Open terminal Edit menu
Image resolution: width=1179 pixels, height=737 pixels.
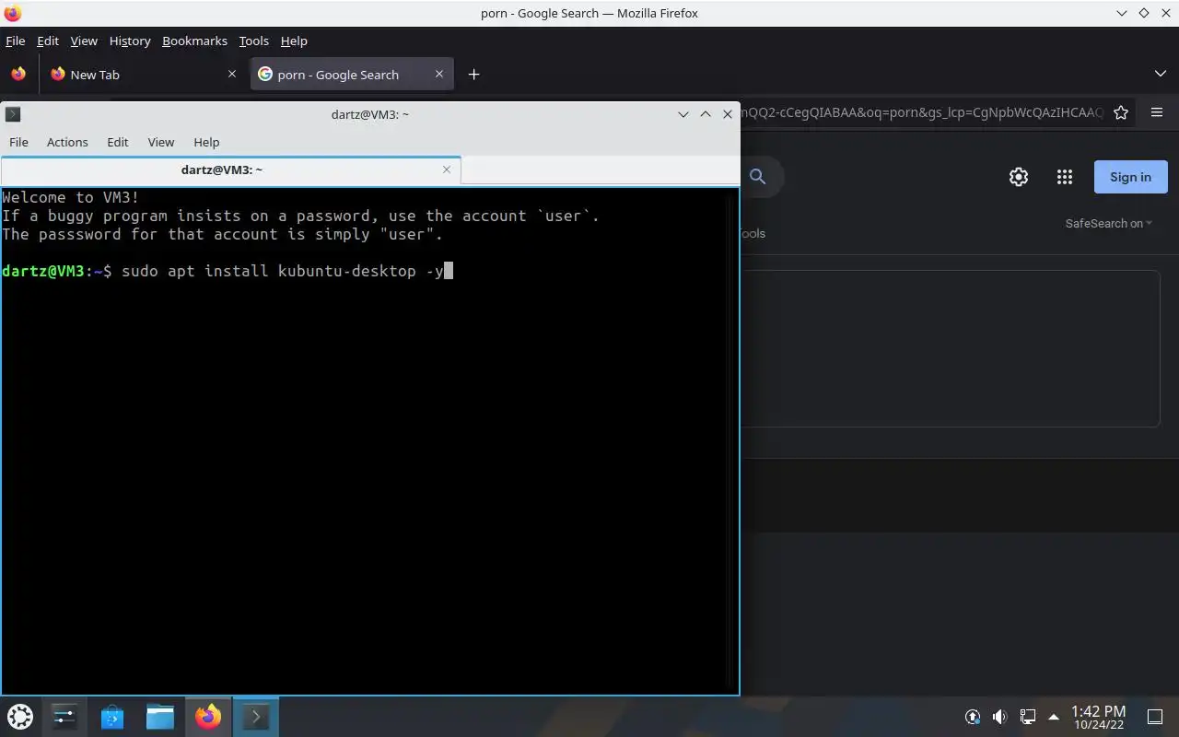(117, 142)
